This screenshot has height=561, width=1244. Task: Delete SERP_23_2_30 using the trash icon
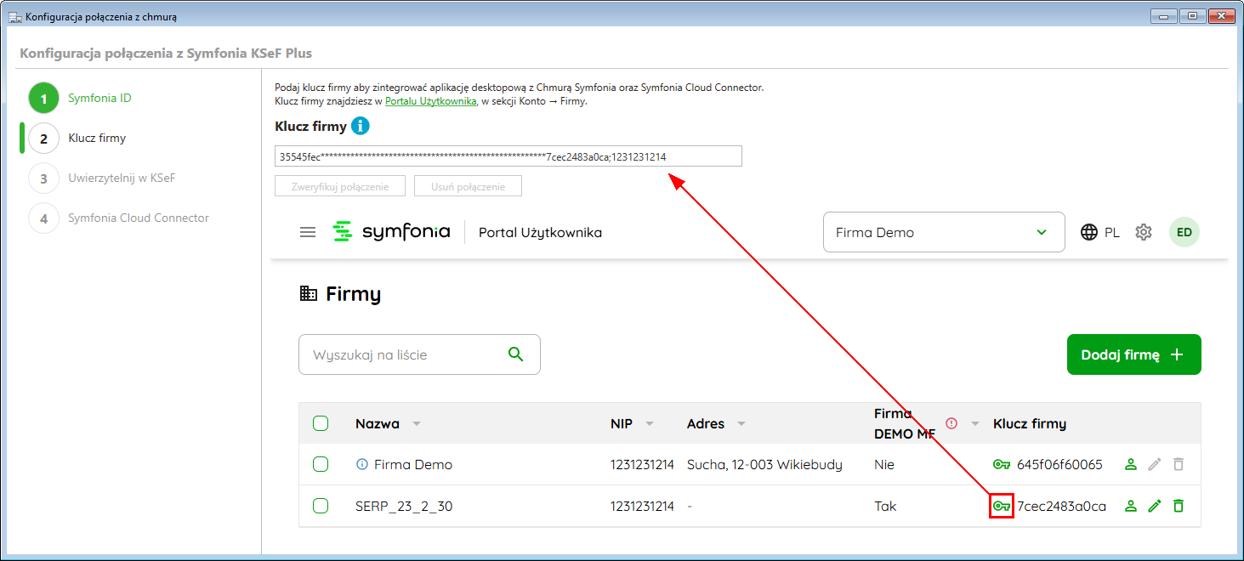pos(1178,507)
